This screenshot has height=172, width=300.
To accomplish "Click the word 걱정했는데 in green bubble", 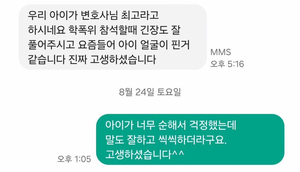I will pos(213,125).
